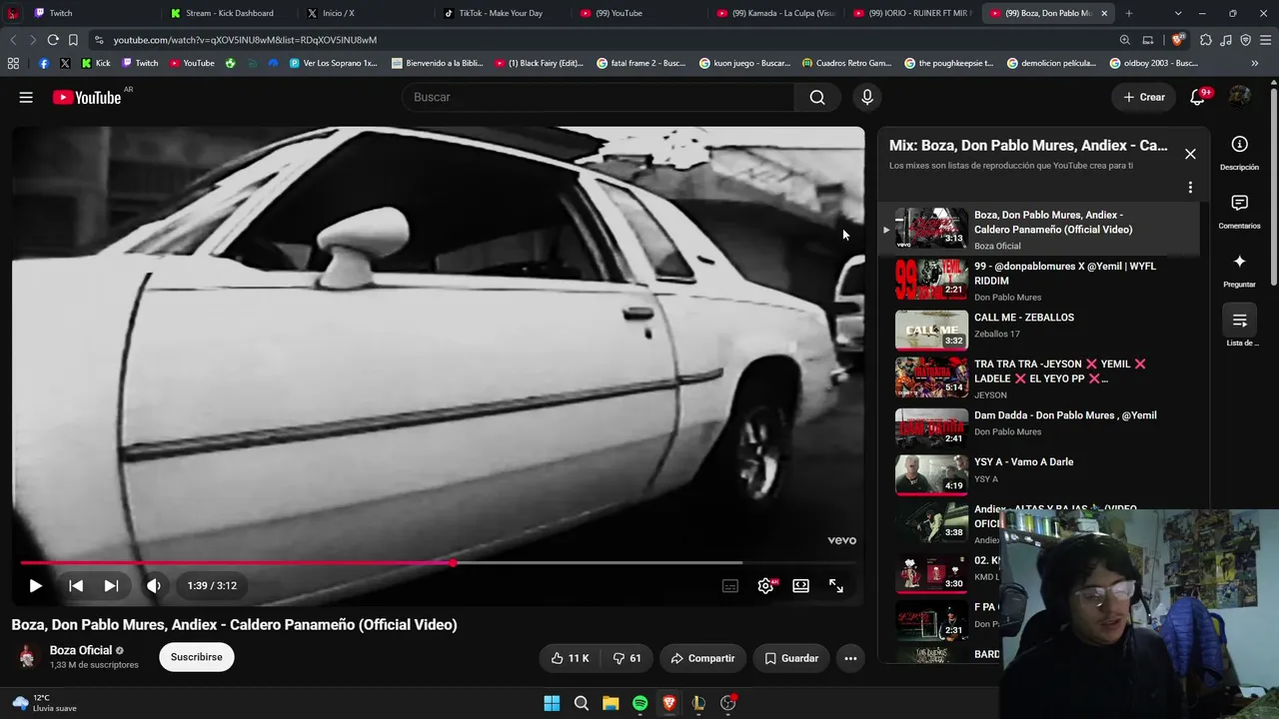Switch to the Stream - Kick Dashboard tab

[x=229, y=13]
